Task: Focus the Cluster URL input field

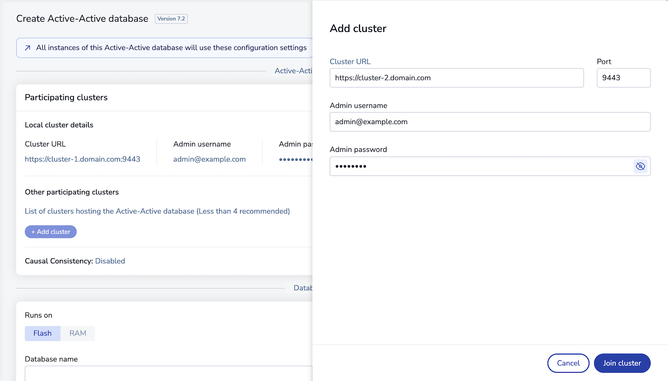Action: click(456, 78)
